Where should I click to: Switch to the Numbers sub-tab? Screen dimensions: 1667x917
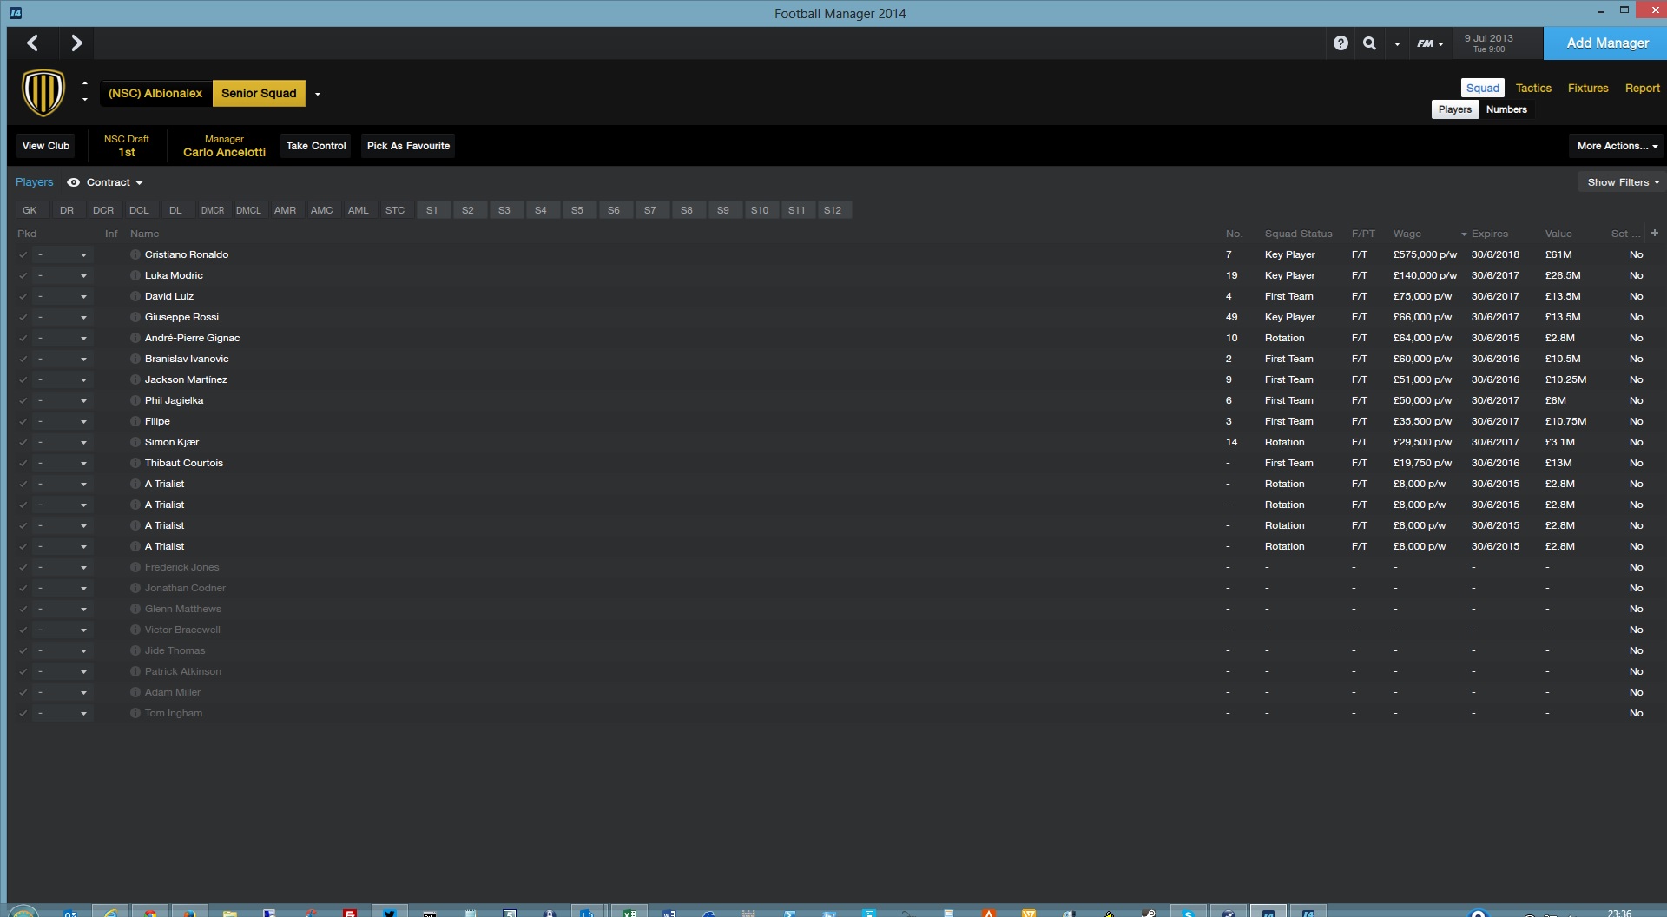pyautogui.click(x=1506, y=109)
